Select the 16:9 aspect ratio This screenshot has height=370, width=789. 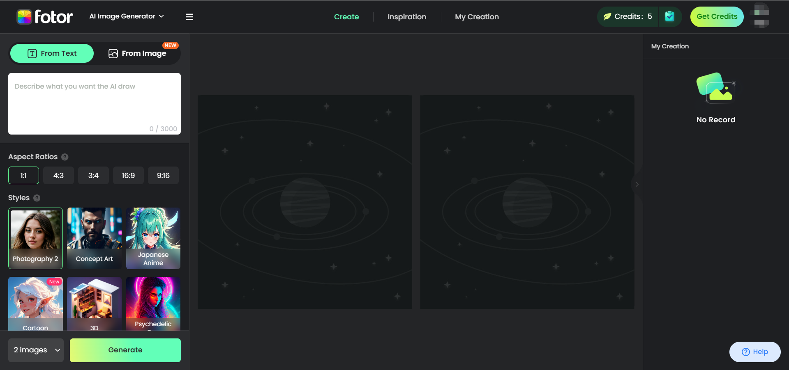pyautogui.click(x=128, y=176)
